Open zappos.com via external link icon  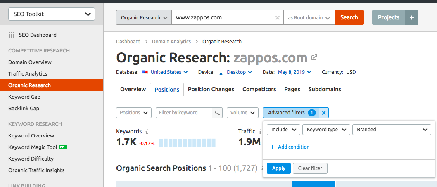tap(314, 58)
